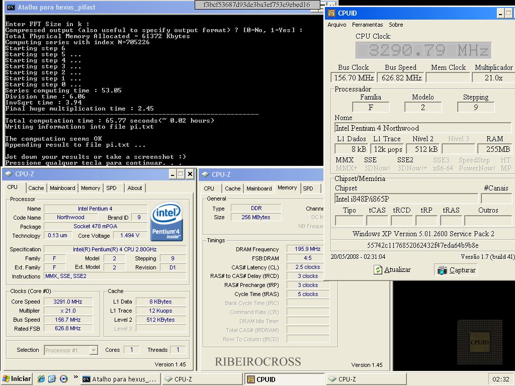Minimize the left CPU-Z window
This screenshot has width=515, height=386.
tap(173, 174)
